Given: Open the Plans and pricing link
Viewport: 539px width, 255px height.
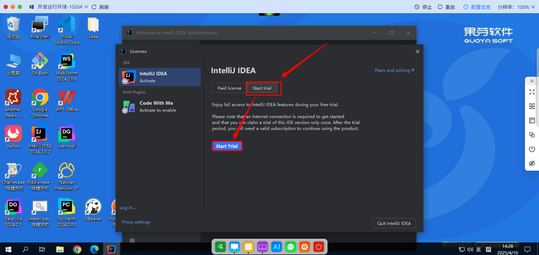Looking at the screenshot, I should 394,70.
